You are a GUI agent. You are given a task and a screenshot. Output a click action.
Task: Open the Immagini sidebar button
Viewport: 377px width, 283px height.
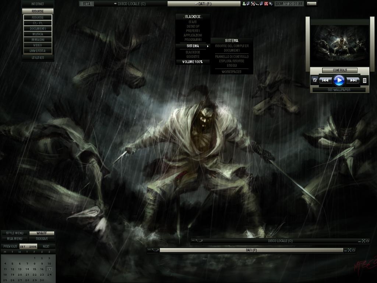tap(38, 40)
